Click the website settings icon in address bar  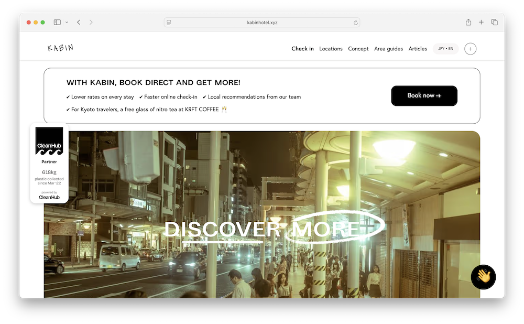169,23
